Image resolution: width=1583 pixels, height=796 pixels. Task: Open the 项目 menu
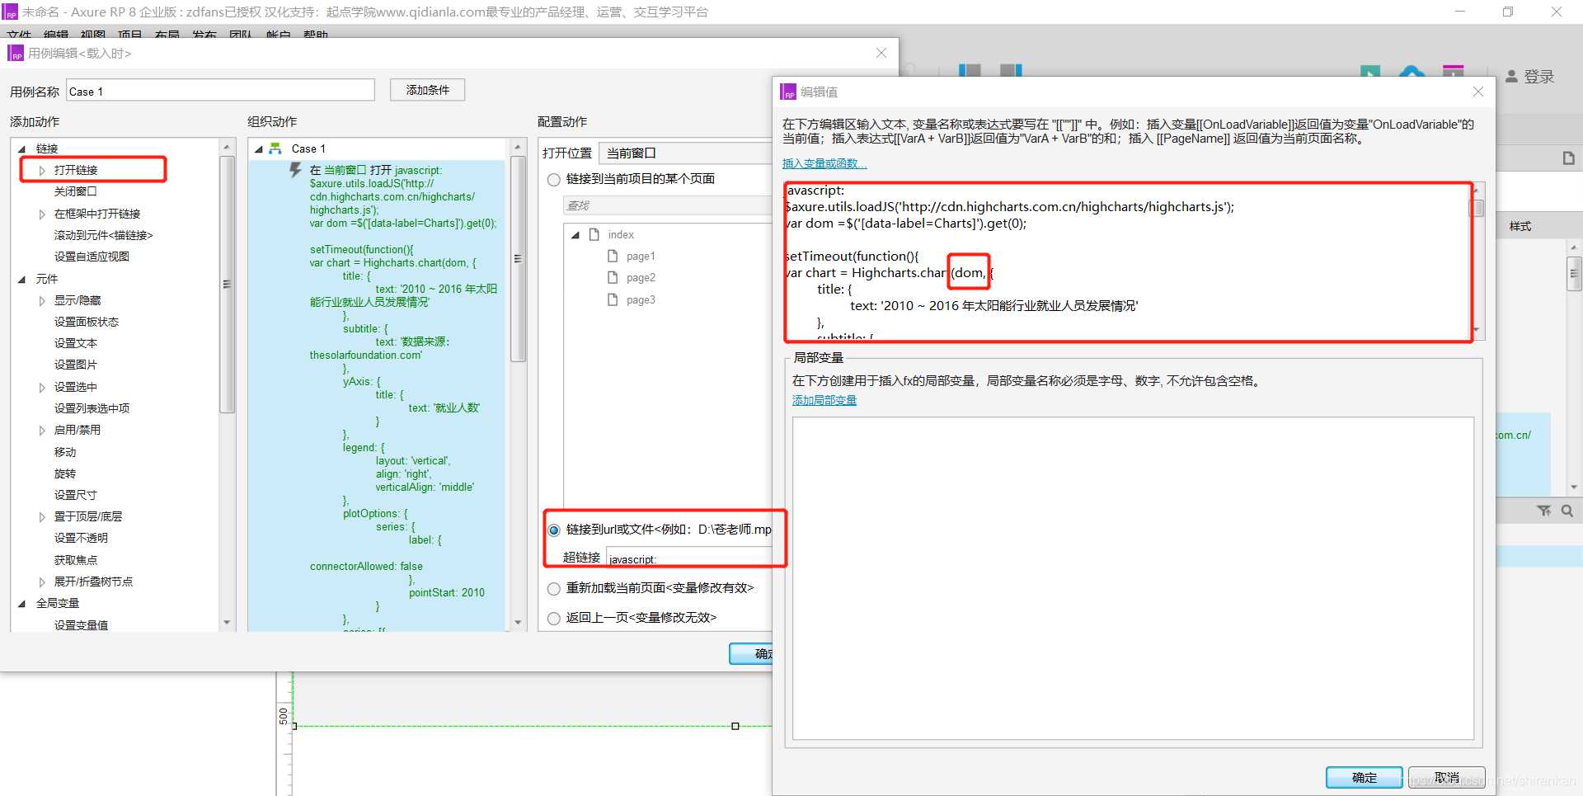pyautogui.click(x=130, y=34)
